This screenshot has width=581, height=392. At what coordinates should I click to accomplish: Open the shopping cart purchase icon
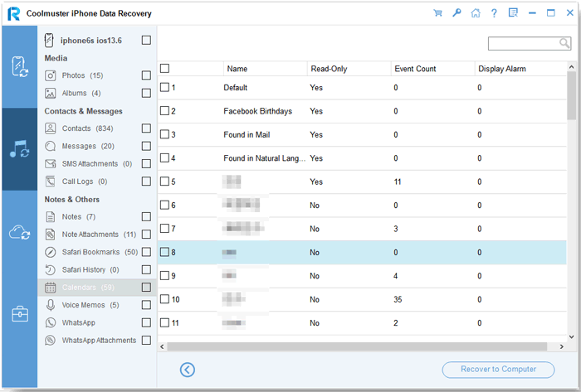point(437,13)
